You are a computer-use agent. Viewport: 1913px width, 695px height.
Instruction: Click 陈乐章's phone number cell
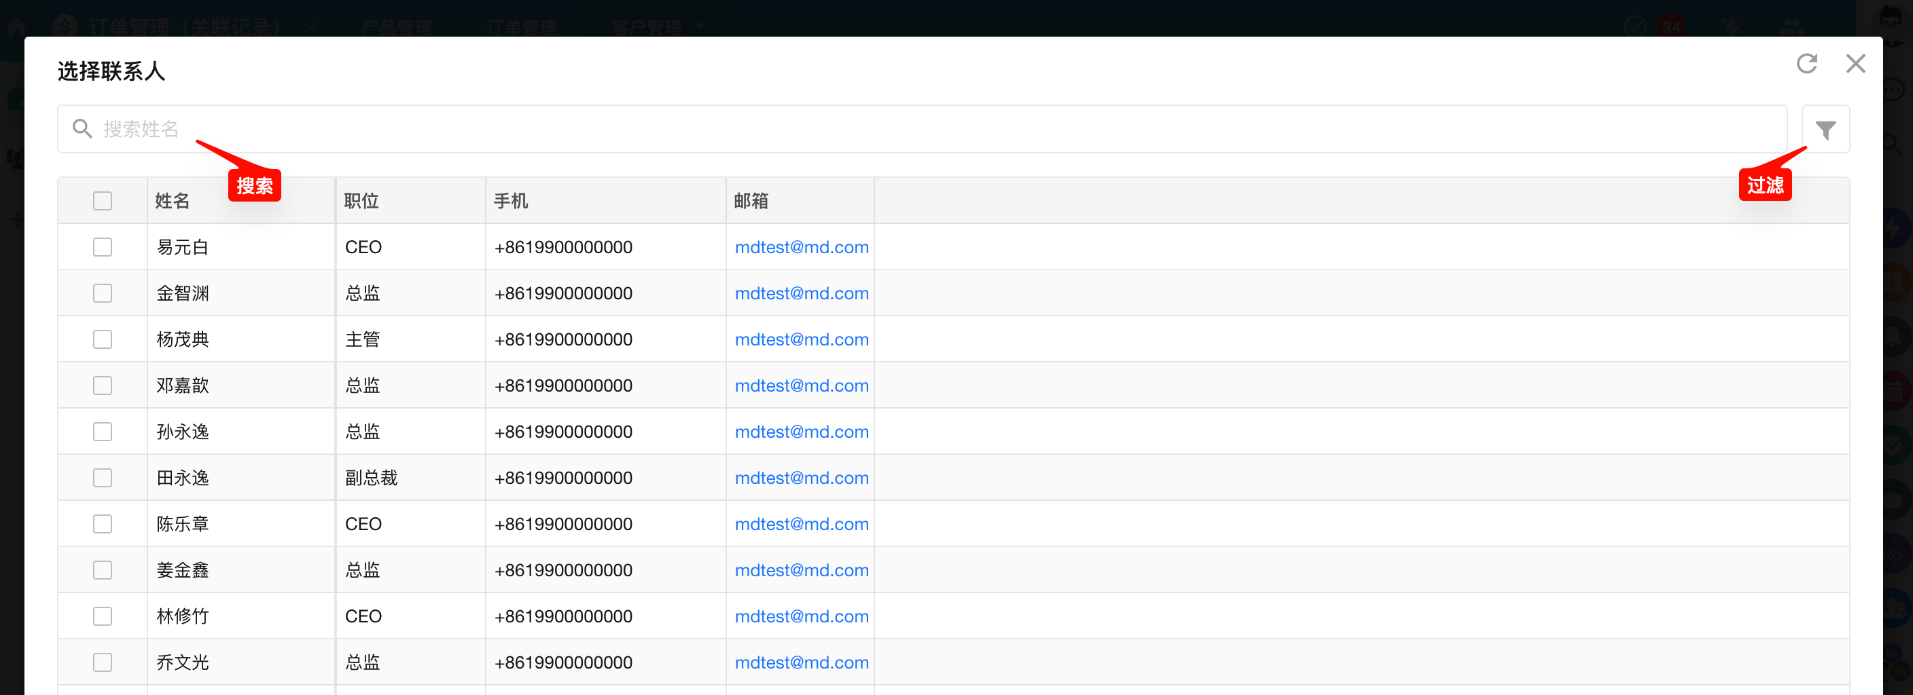[x=564, y=525]
